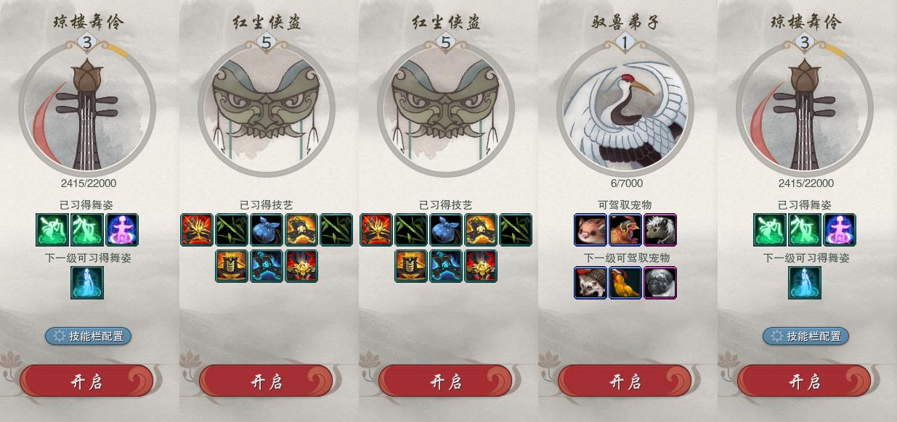The image size is (897, 422).
Task: Click the level 1 badge above the crane
Action: coord(625,43)
